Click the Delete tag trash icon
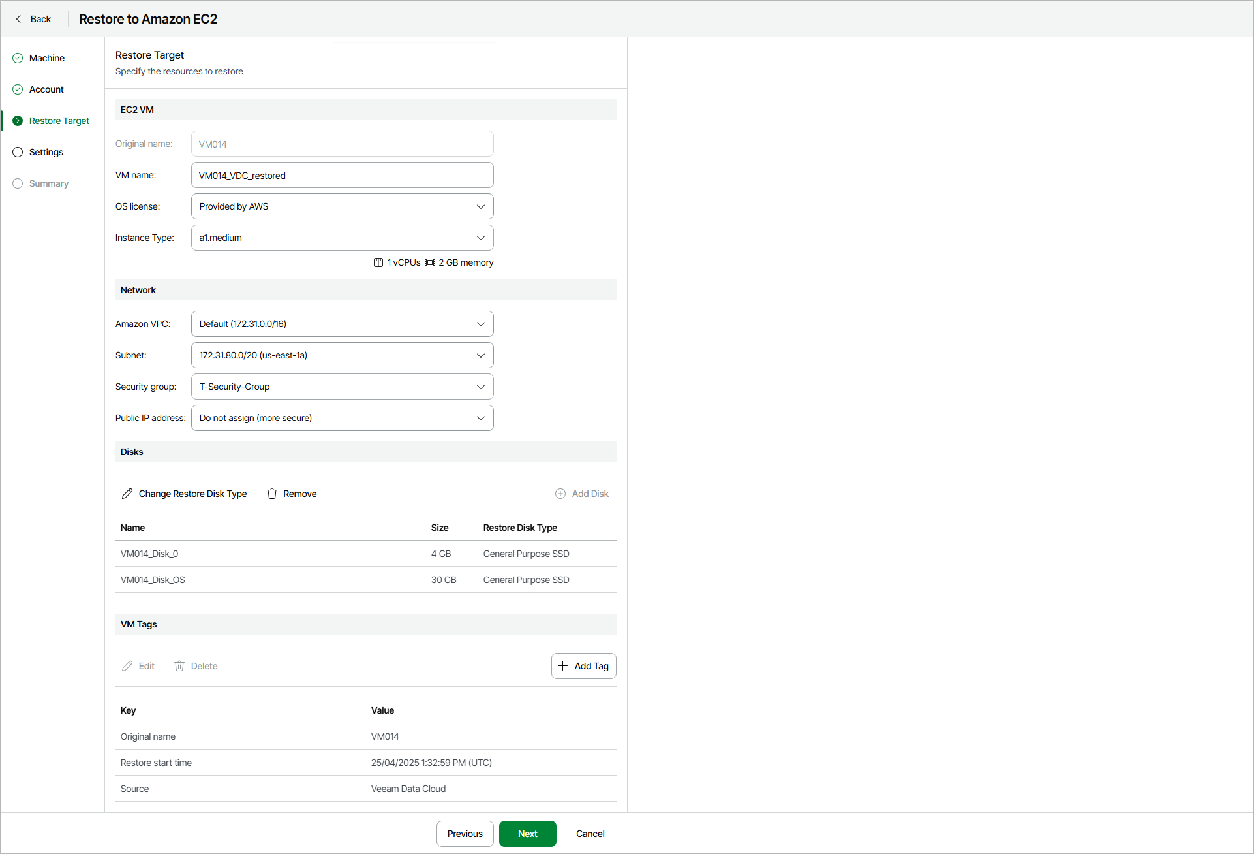The height and width of the screenshot is (854, 1254). coord(179,666)
